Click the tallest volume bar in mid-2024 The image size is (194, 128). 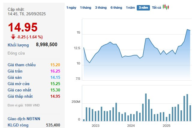pyautogui.click(x=146, y=107)
